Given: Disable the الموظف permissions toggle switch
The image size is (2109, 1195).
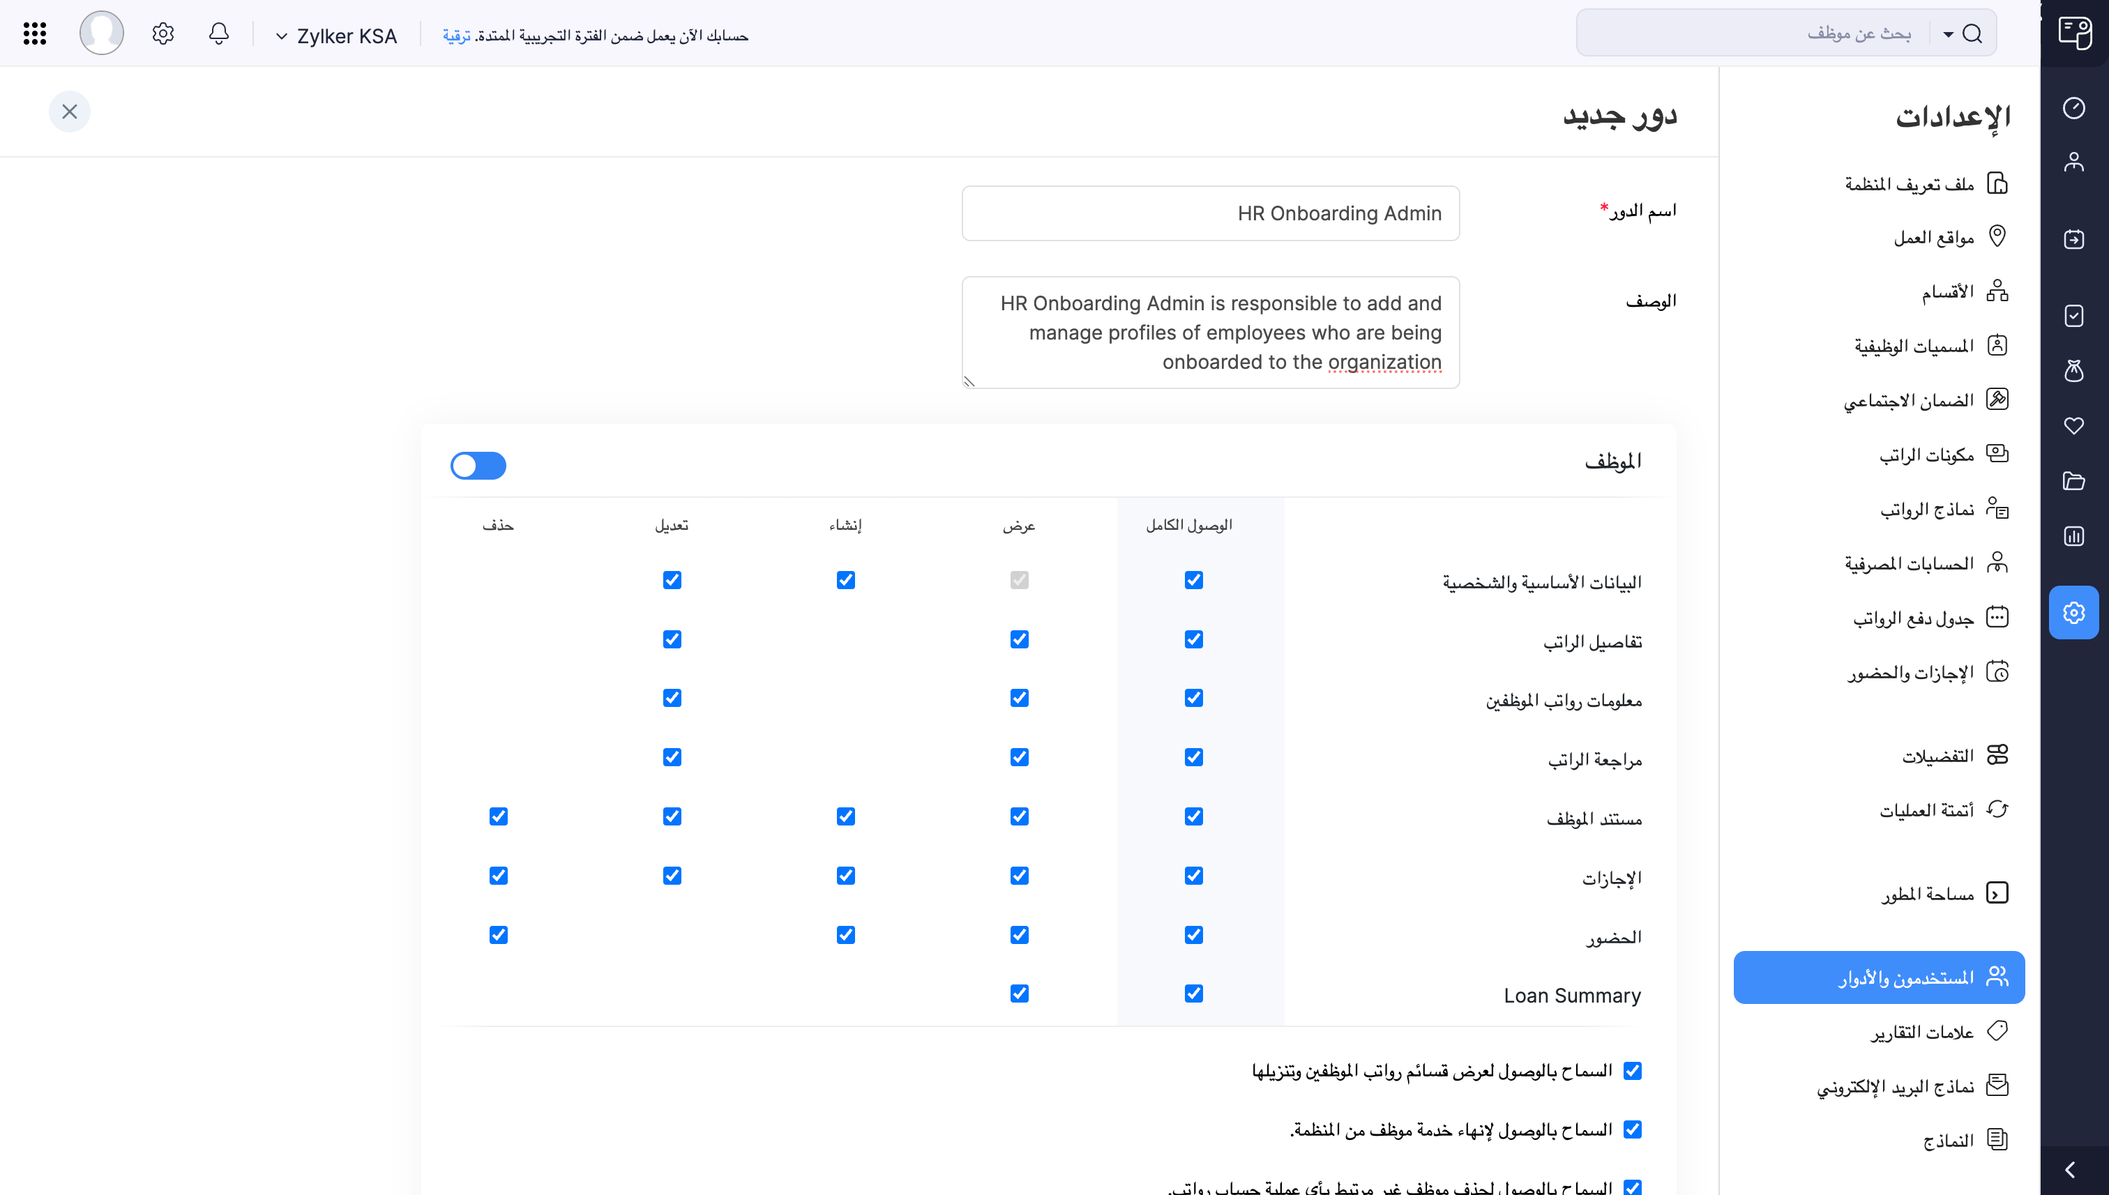Looking at the screenshot, I should pyautogui.click(x=478, y=465).
